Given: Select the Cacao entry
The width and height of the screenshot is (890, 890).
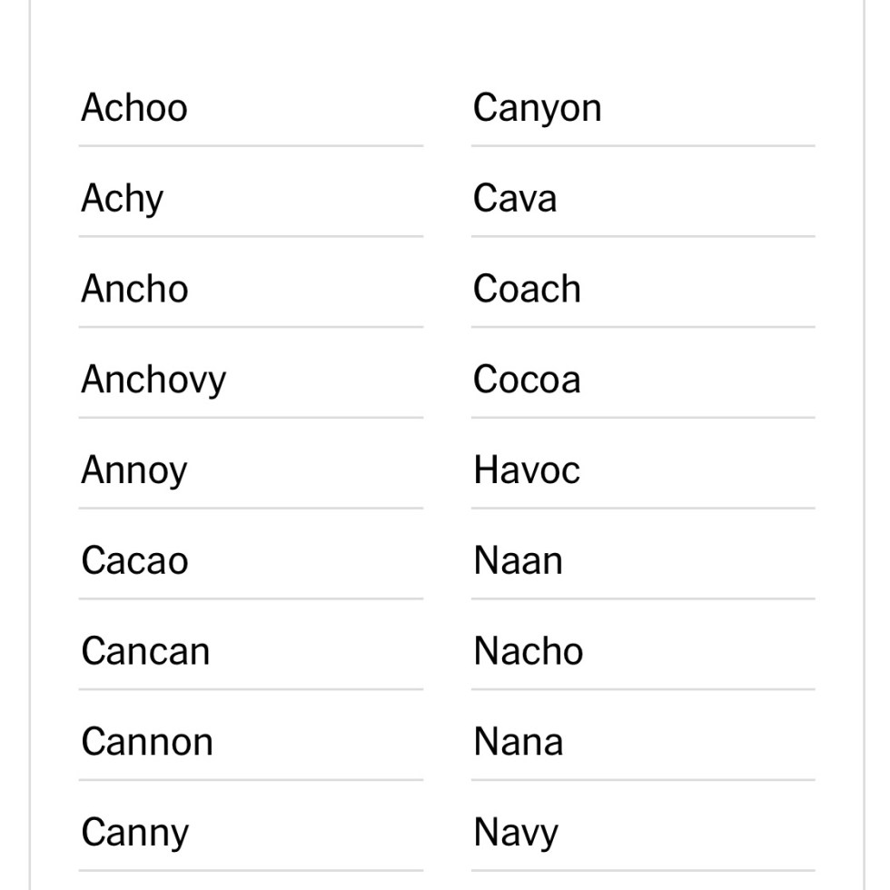Looking at the screenshot, I should 134,560.
